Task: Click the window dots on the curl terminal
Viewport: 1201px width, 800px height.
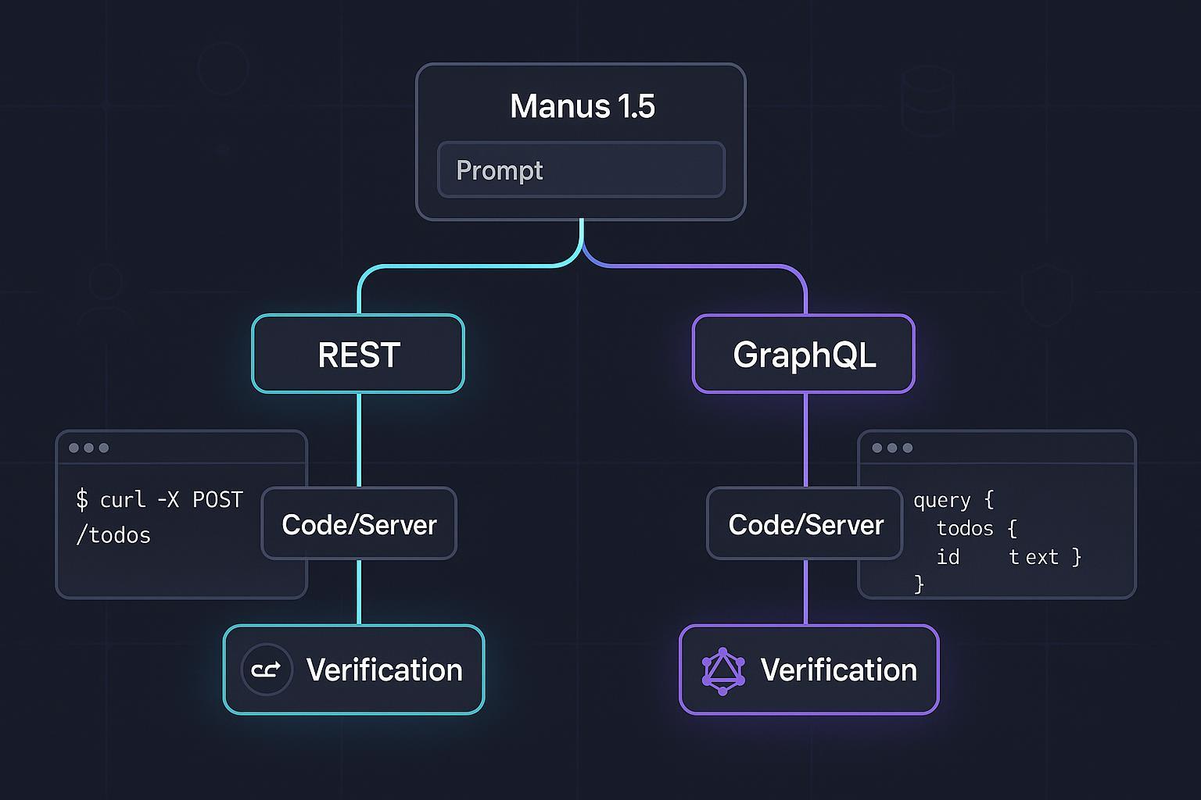Action: point(88,448)
